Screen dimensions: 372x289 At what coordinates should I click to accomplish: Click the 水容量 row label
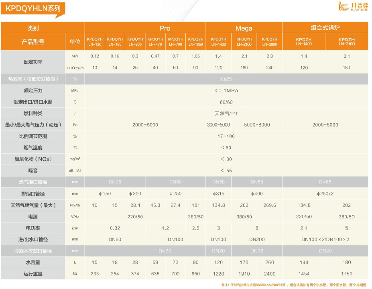(x=33, y=263)
